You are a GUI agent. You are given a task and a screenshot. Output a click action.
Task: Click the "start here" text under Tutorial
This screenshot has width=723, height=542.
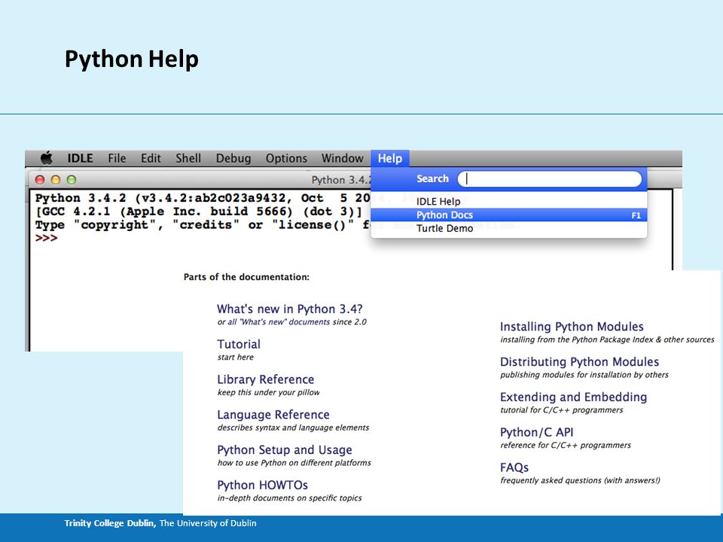tap(235, 357)
